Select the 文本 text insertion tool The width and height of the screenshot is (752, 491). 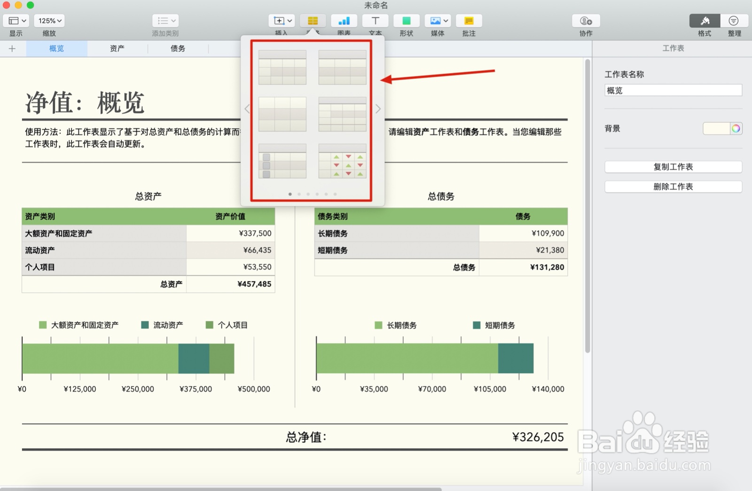(x=375, y=21)
